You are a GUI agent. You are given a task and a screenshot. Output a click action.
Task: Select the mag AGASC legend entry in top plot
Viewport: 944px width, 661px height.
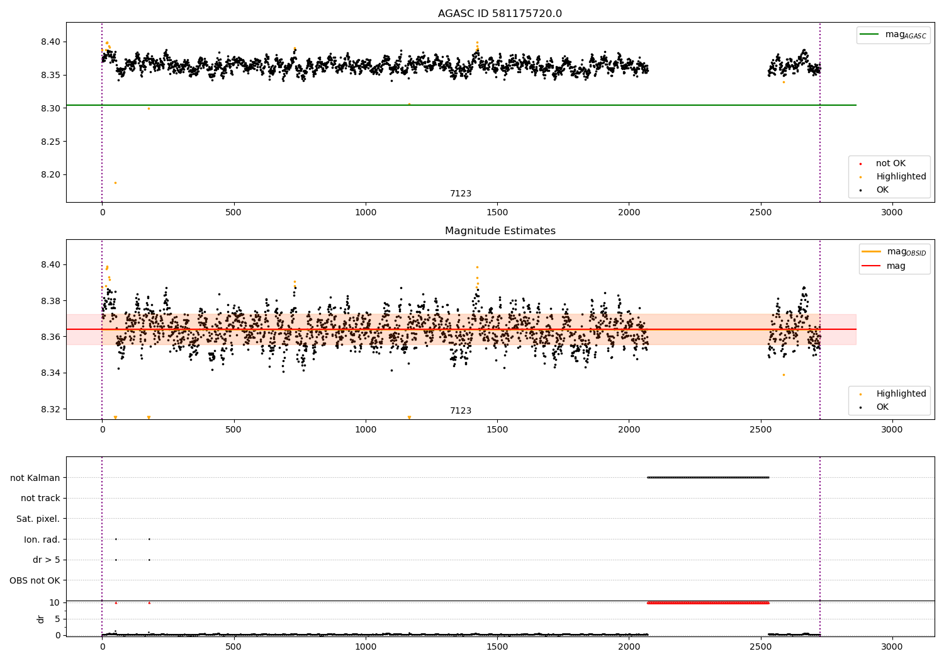893,35
